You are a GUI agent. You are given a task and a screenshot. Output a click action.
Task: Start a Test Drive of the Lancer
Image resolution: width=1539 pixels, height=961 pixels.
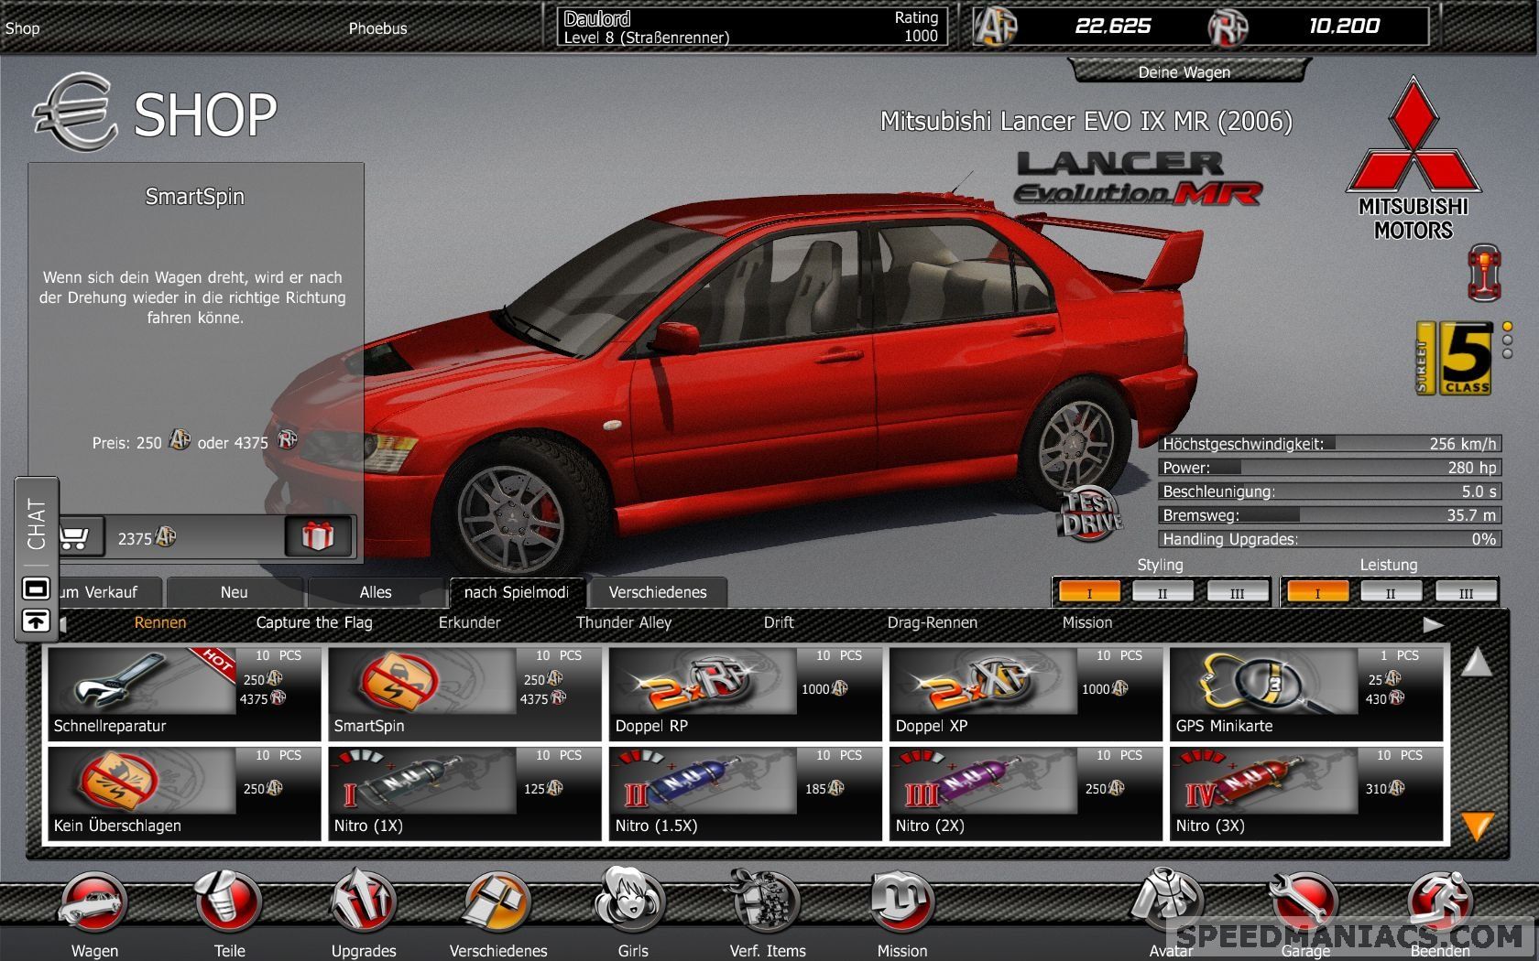[1090, 514]
